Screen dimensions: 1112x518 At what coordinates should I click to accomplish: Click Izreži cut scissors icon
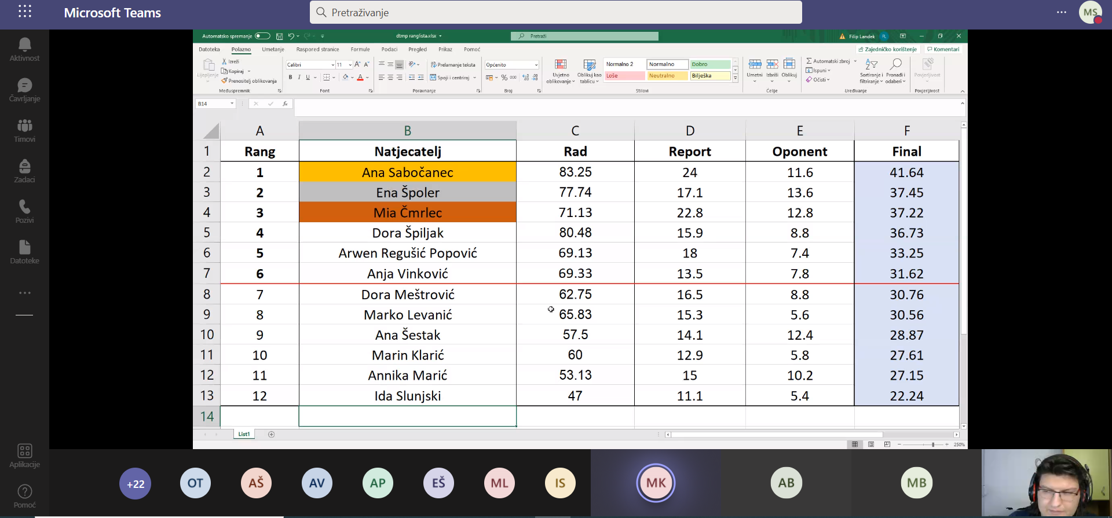coord(224,61)
